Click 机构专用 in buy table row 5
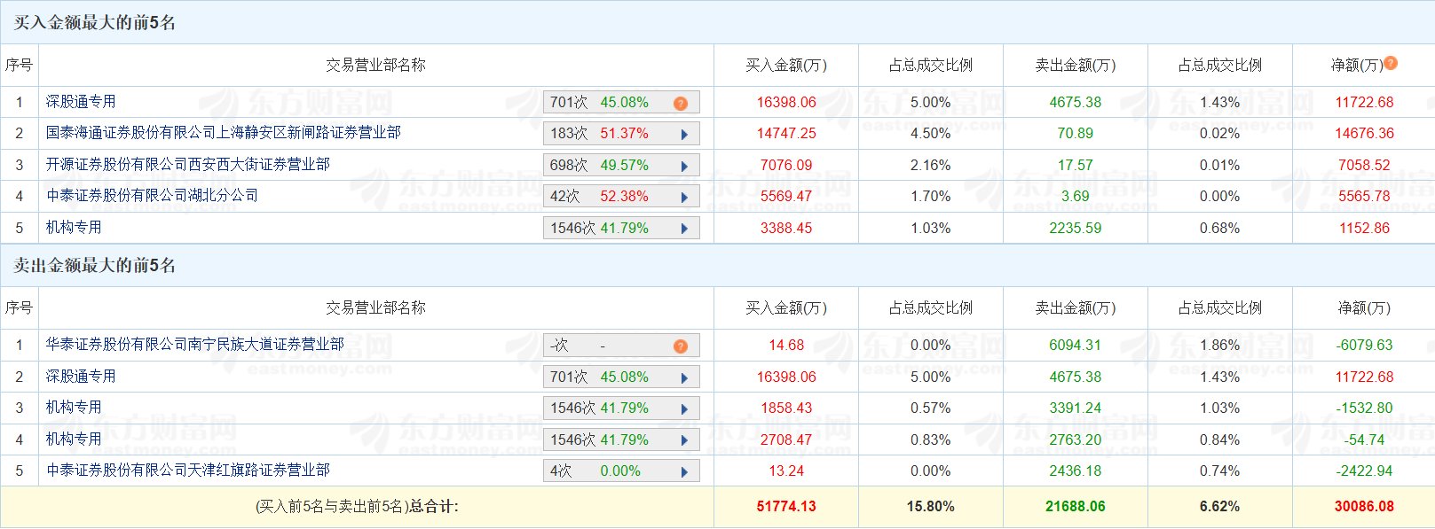 click(74, 228)
